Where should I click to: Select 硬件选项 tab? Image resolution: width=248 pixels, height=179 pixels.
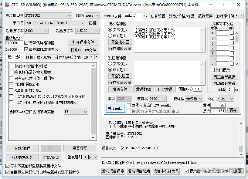(15, 57)
